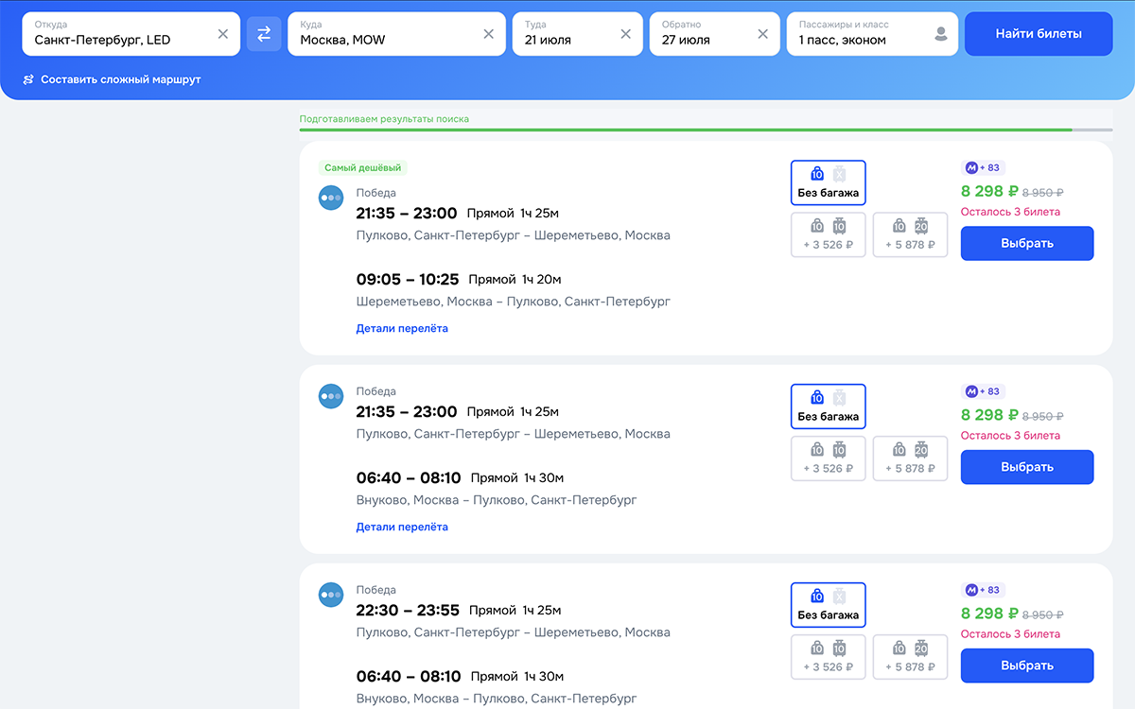Click Победа logo in cheapest flight card

click(x=331, y=199)
